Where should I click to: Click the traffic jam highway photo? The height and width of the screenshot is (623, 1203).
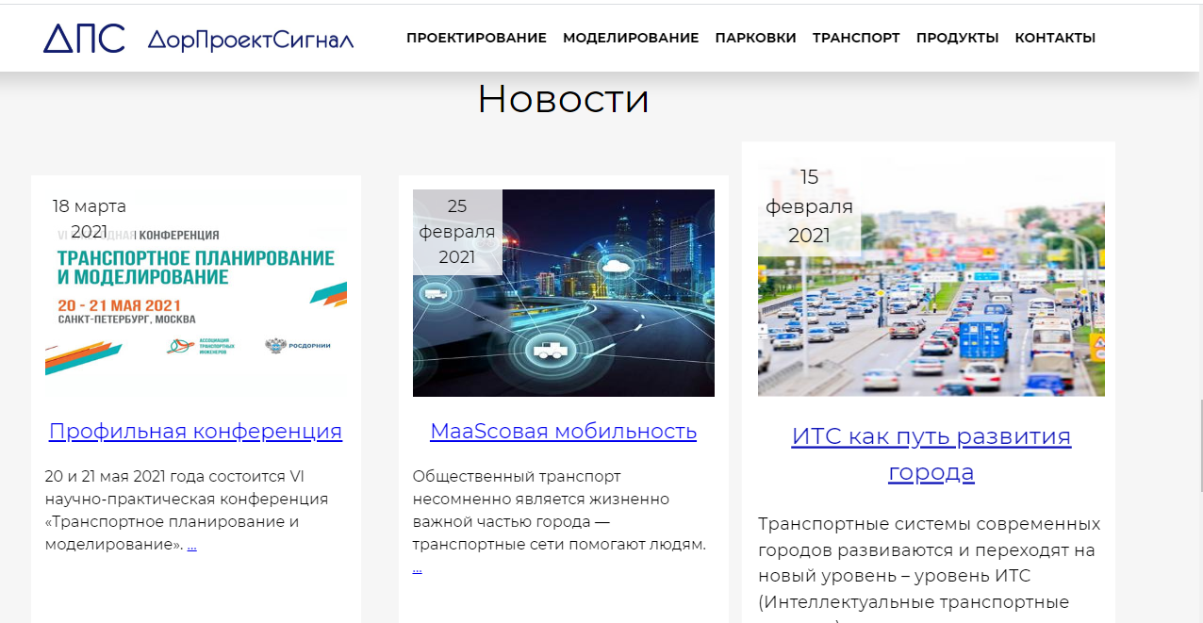(931, 276)
